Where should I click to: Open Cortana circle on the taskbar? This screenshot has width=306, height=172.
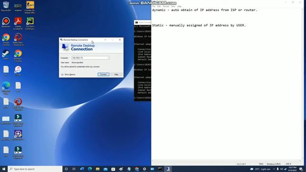click(66, 169)
